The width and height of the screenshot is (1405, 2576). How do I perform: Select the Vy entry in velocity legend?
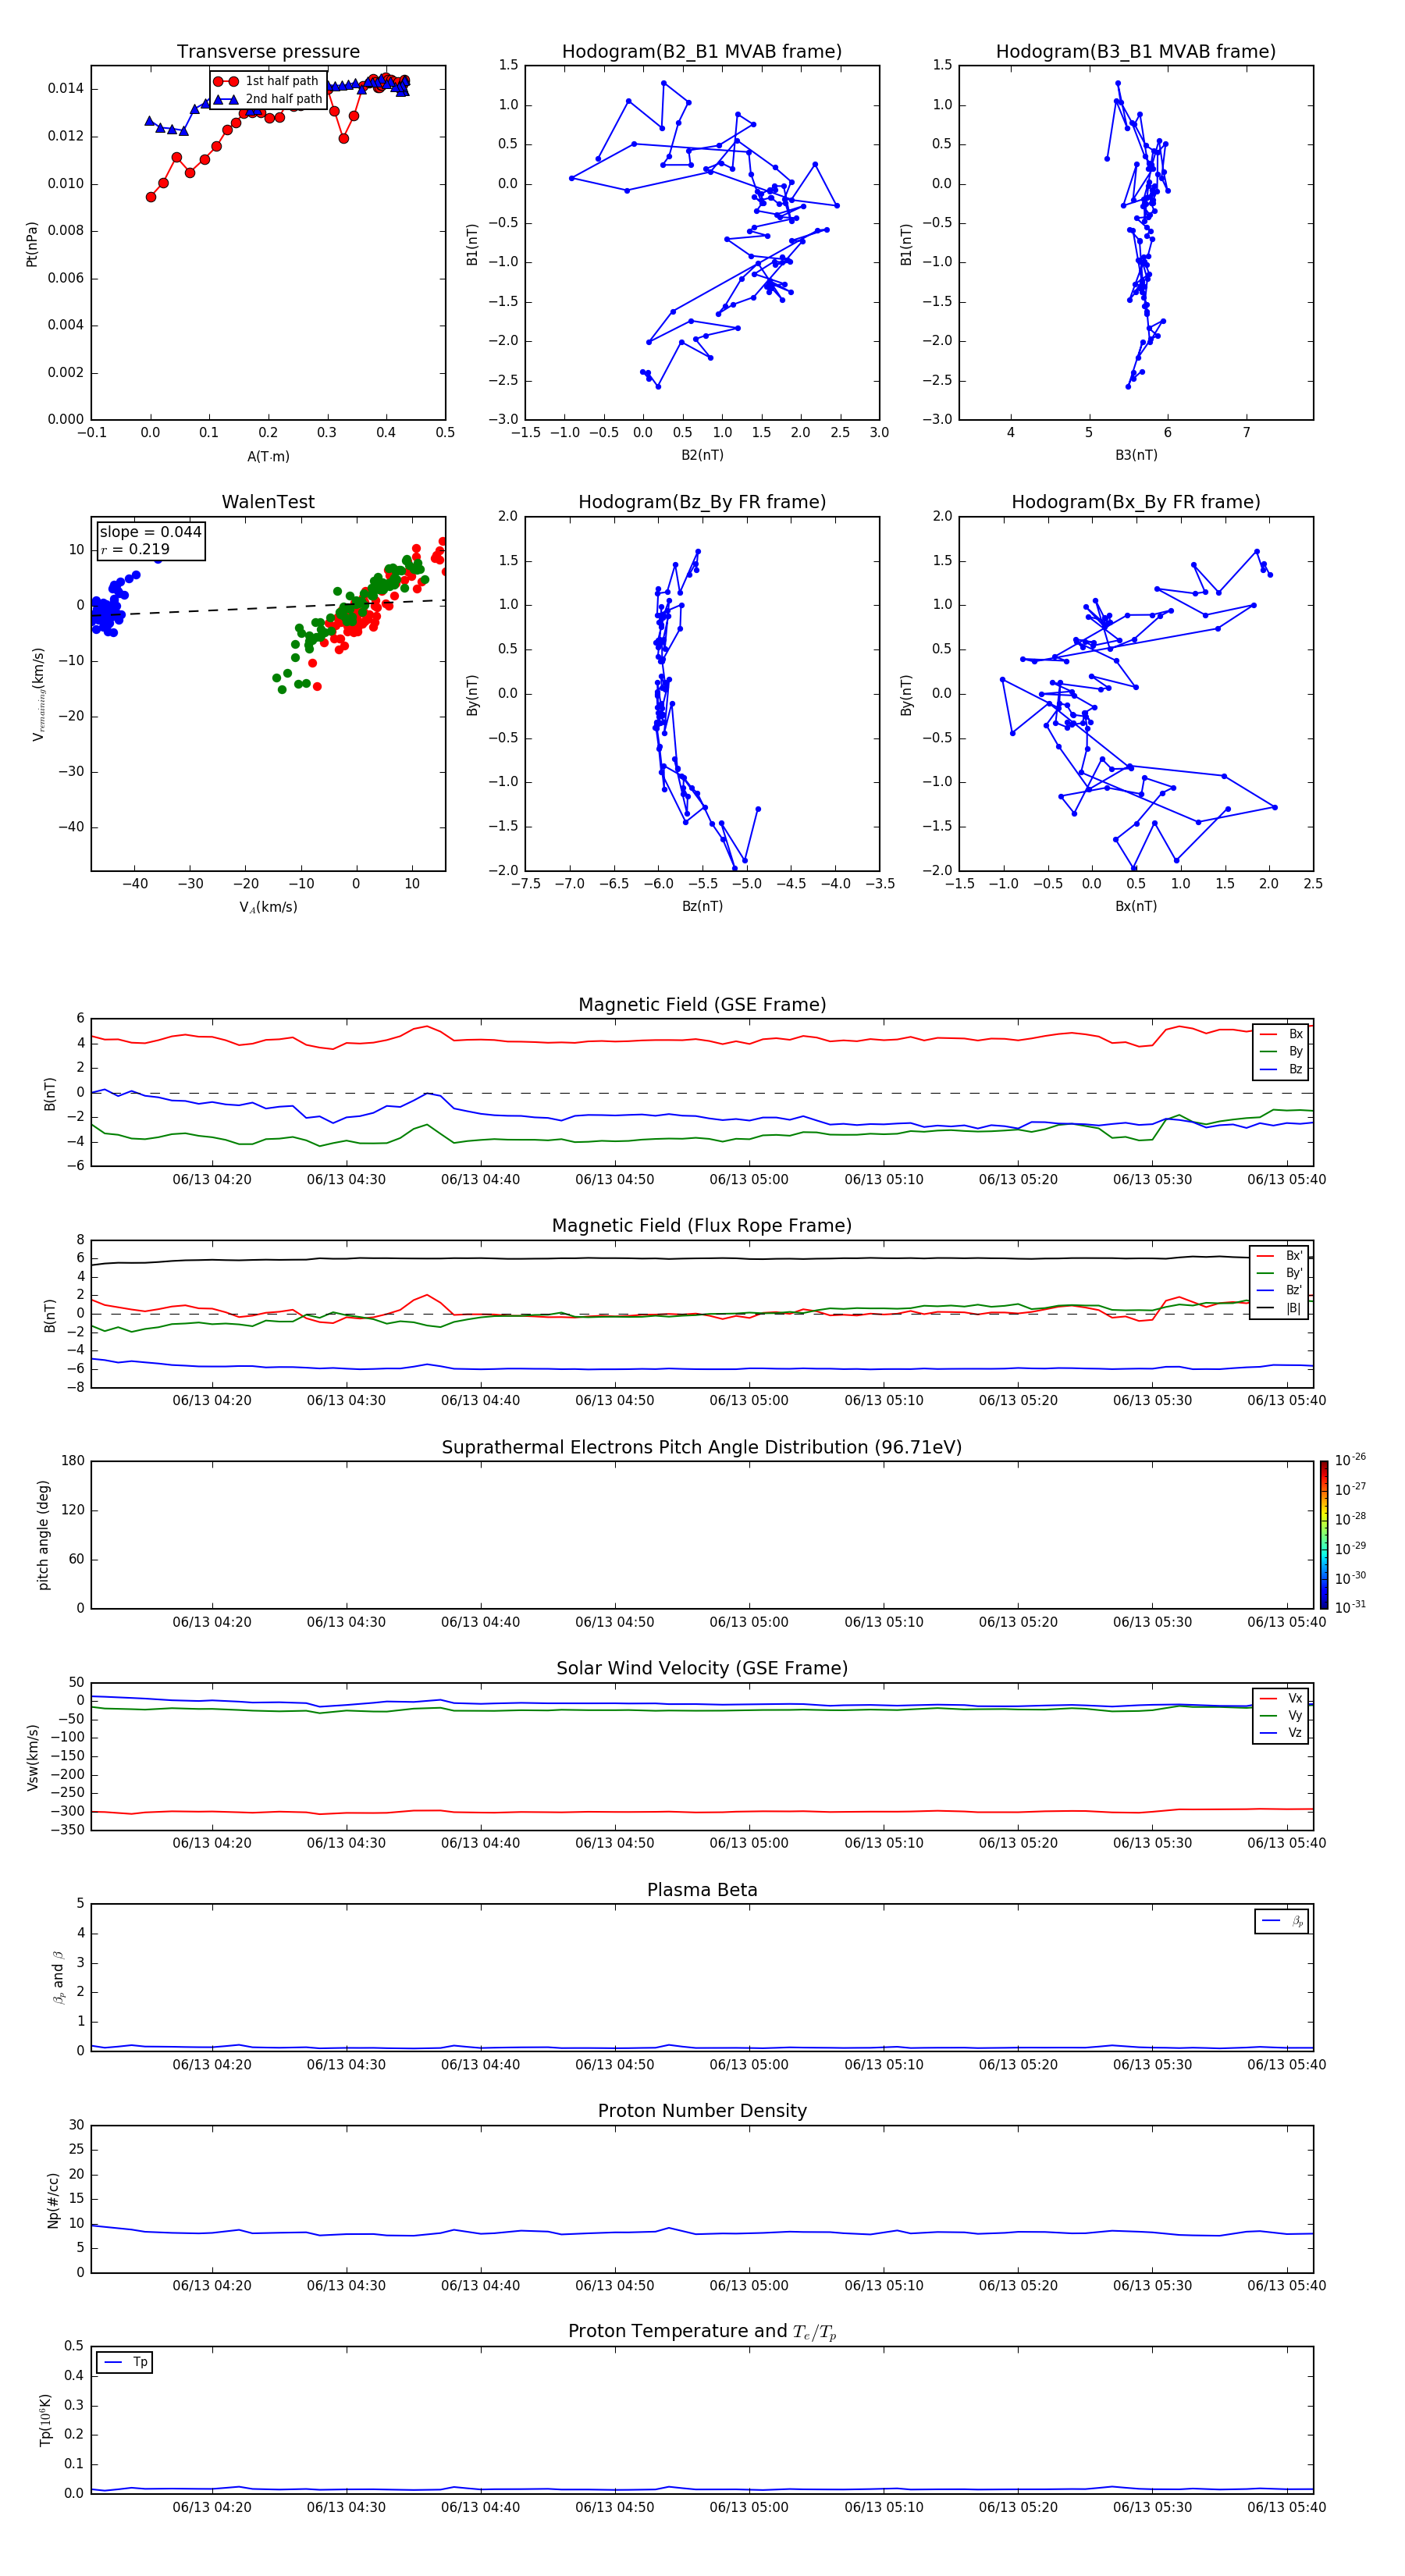(x=1281, y=1716)
